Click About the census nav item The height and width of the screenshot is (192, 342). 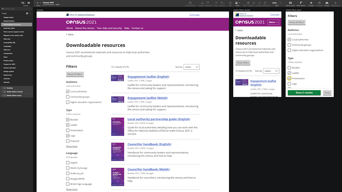[x=85, y=28]
